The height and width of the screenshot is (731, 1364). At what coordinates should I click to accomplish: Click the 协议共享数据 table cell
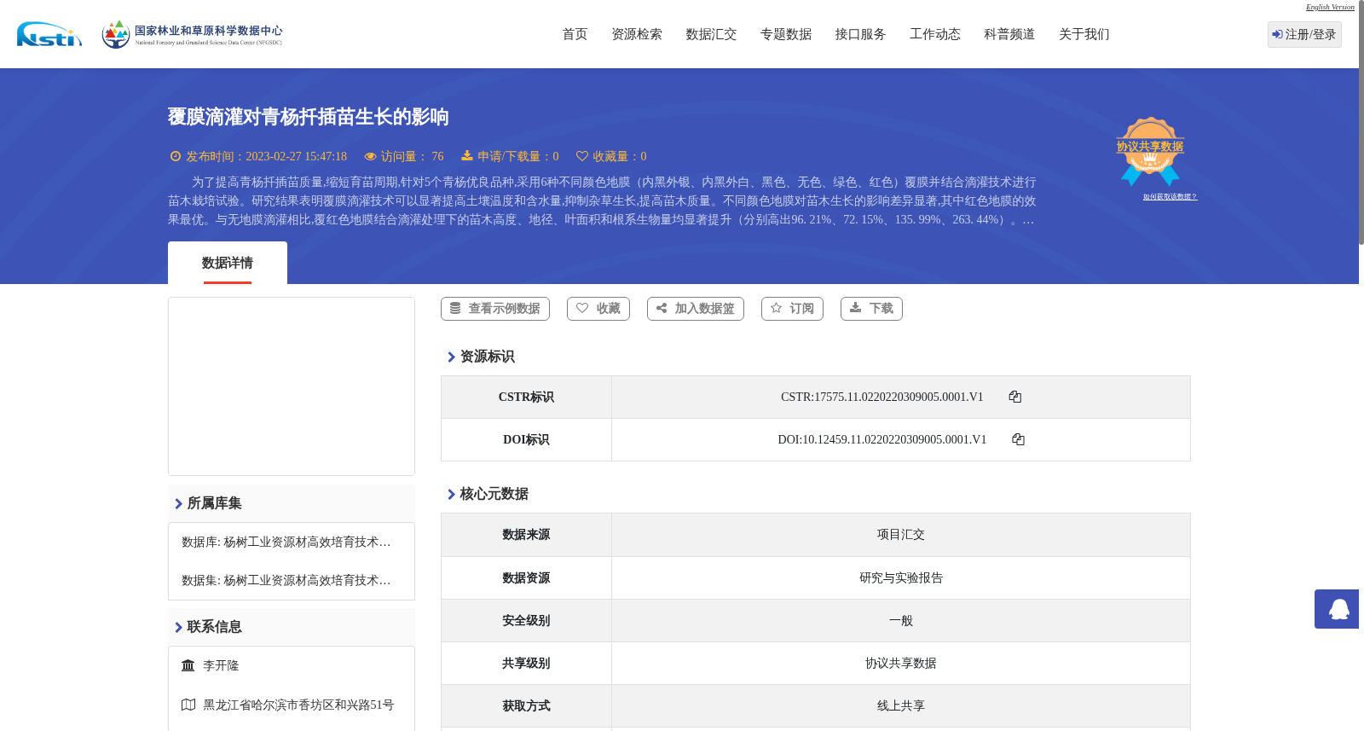click(x=901, y=664)
